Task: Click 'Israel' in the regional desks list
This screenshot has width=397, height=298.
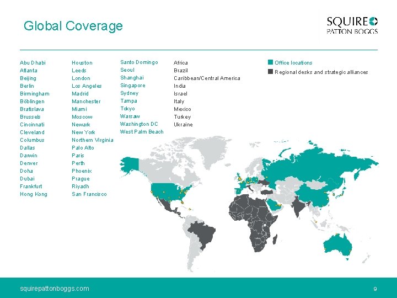Action: [x=180, y=94]
